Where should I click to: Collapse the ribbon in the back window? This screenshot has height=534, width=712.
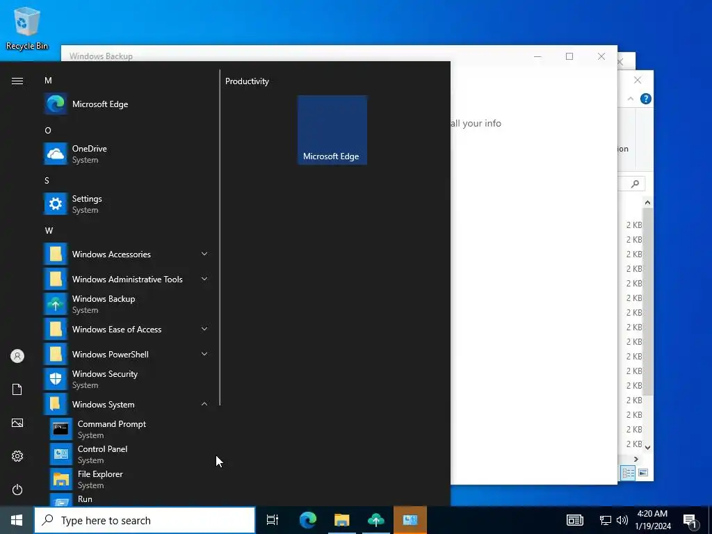tap(631, 99)
